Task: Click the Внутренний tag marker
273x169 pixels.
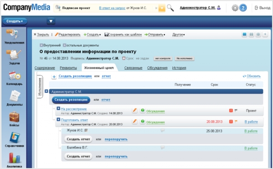Action: (x=41, y=45)
